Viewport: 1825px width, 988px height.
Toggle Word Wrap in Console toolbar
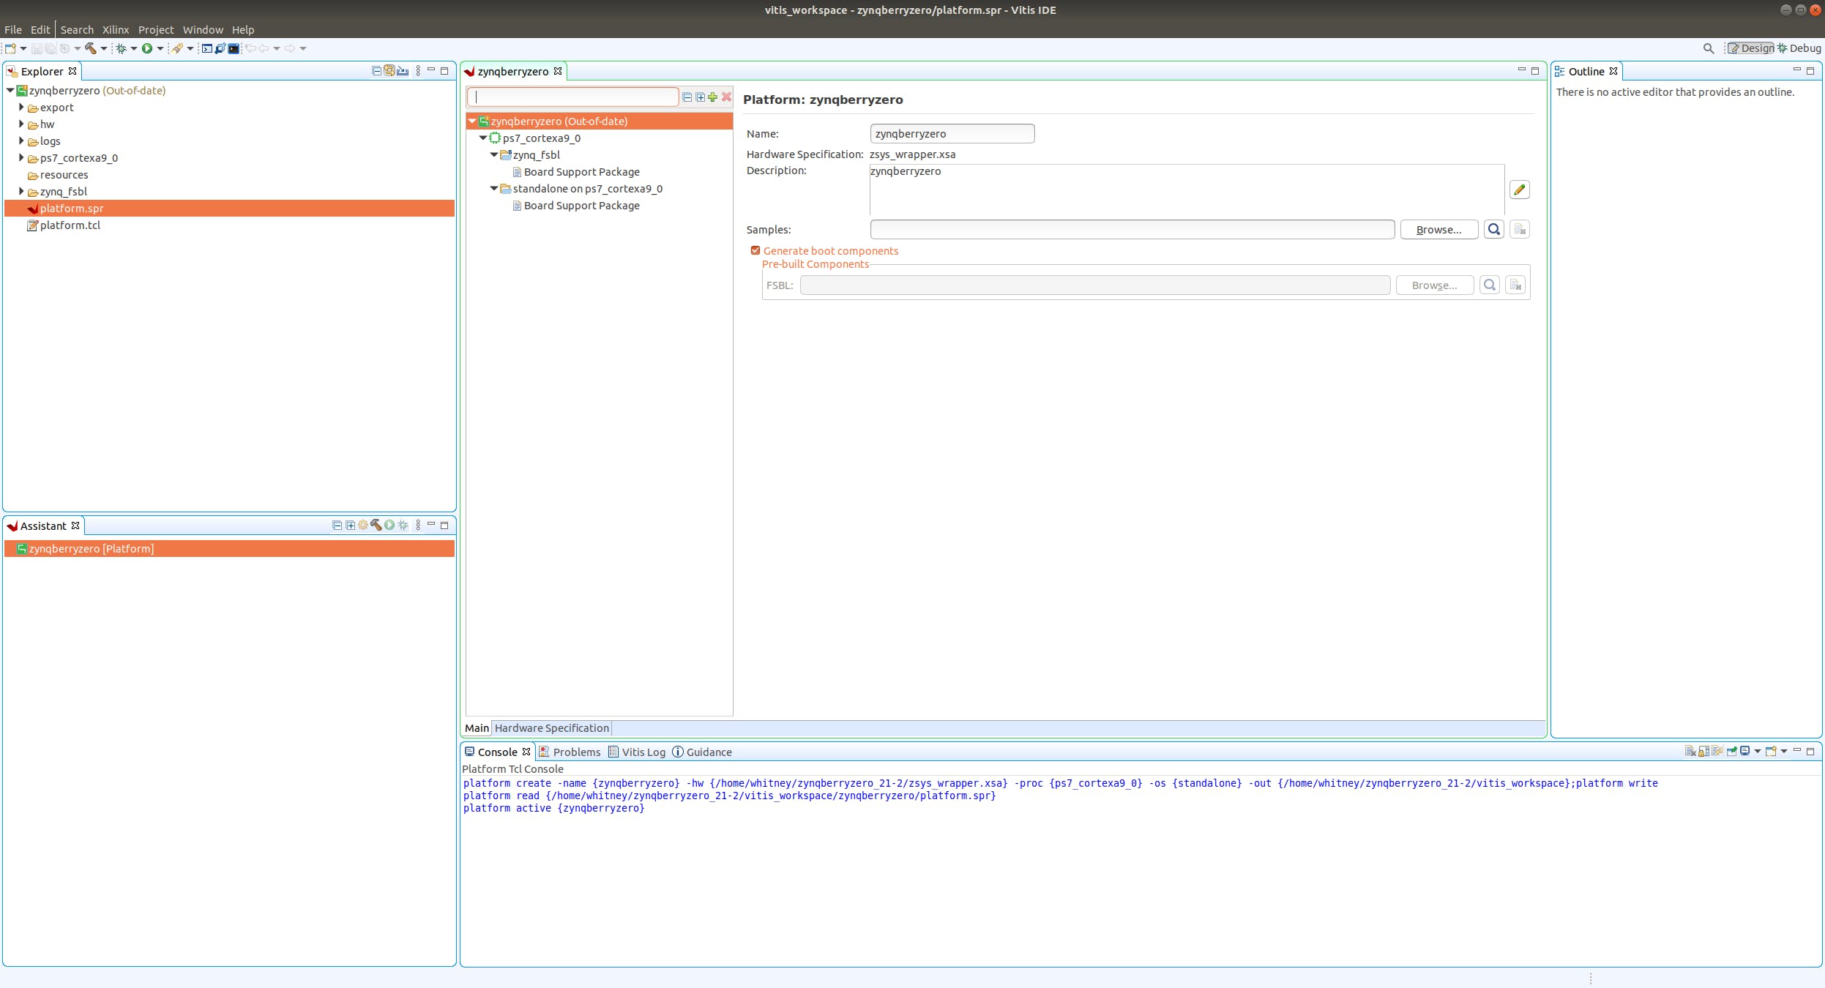click(x=1717, y=751)
